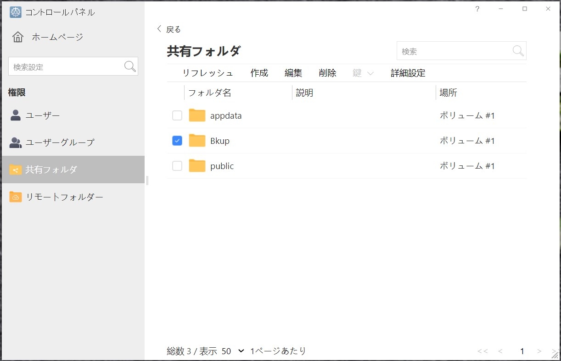Click the magnifier icon in 検索設定 box
Image resolution: width=561 pixels, height=361 pixels.
pos(130,66)
